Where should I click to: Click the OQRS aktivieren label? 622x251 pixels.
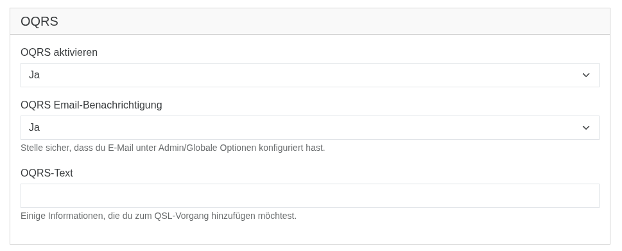tap(59, 53)
